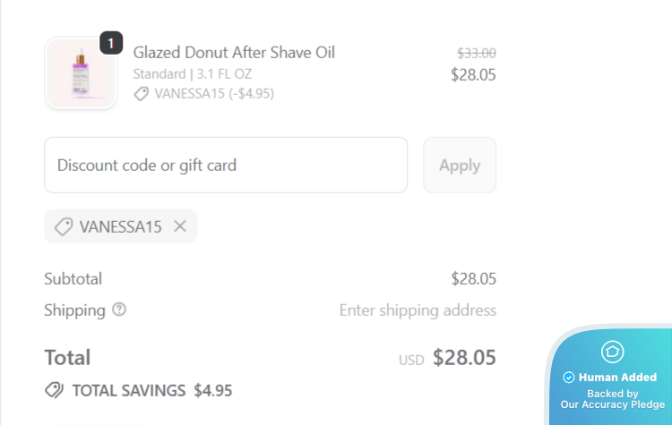Click the Enter shipping address text
This screenshot has width=672, height=425.
[418, 310]
